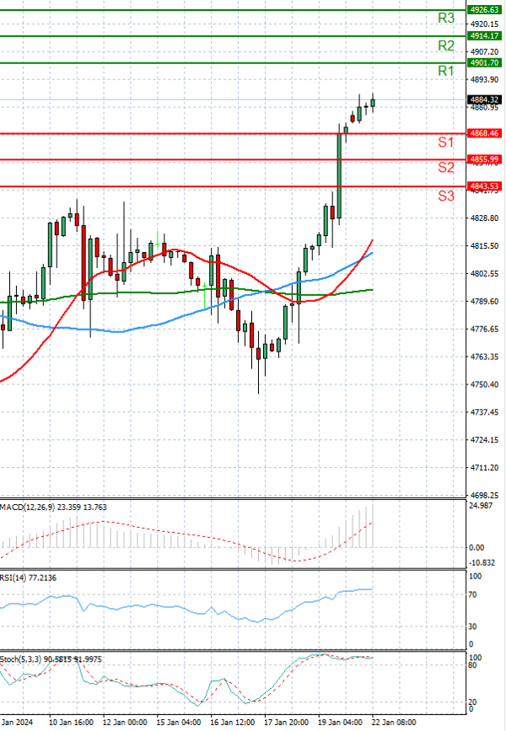Click the S3 support label
The width and height of the screenshot is (506, 731).
tap(446, 196)
